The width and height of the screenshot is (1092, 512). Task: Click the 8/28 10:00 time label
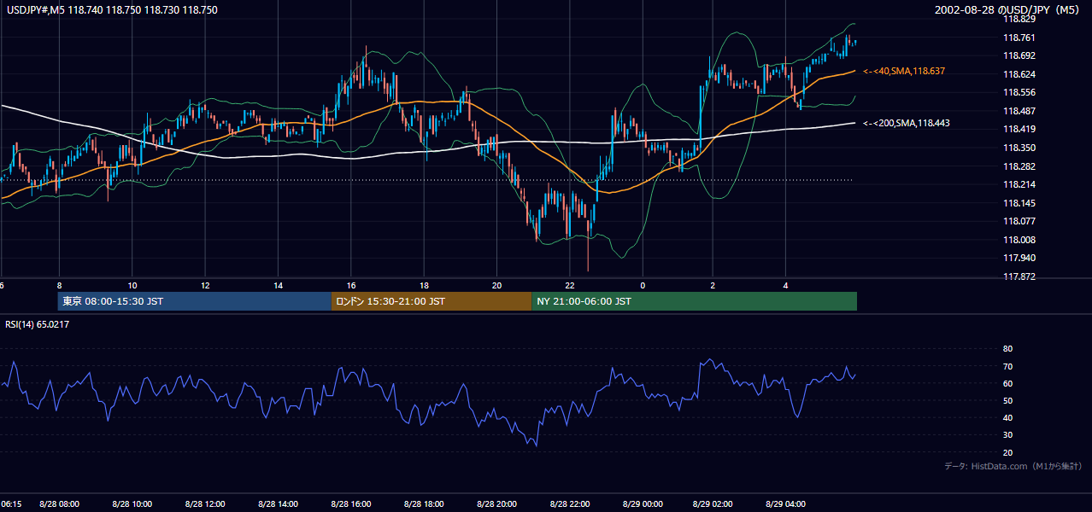pyautogui.click(x=132, y=504)
